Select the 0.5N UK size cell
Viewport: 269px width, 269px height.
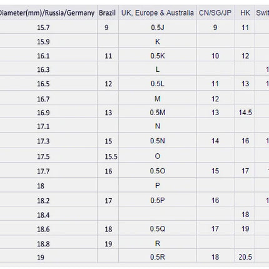coord(158,141)
